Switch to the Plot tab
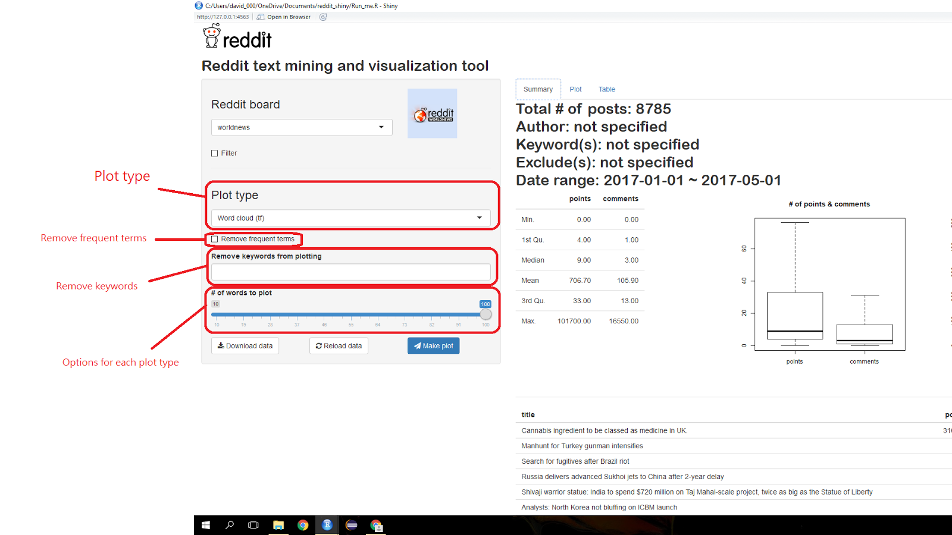Viewport: 952px width, 535px height. tap(575, 89)
